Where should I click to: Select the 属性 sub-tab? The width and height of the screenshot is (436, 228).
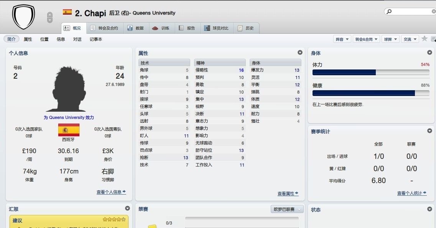28,39
